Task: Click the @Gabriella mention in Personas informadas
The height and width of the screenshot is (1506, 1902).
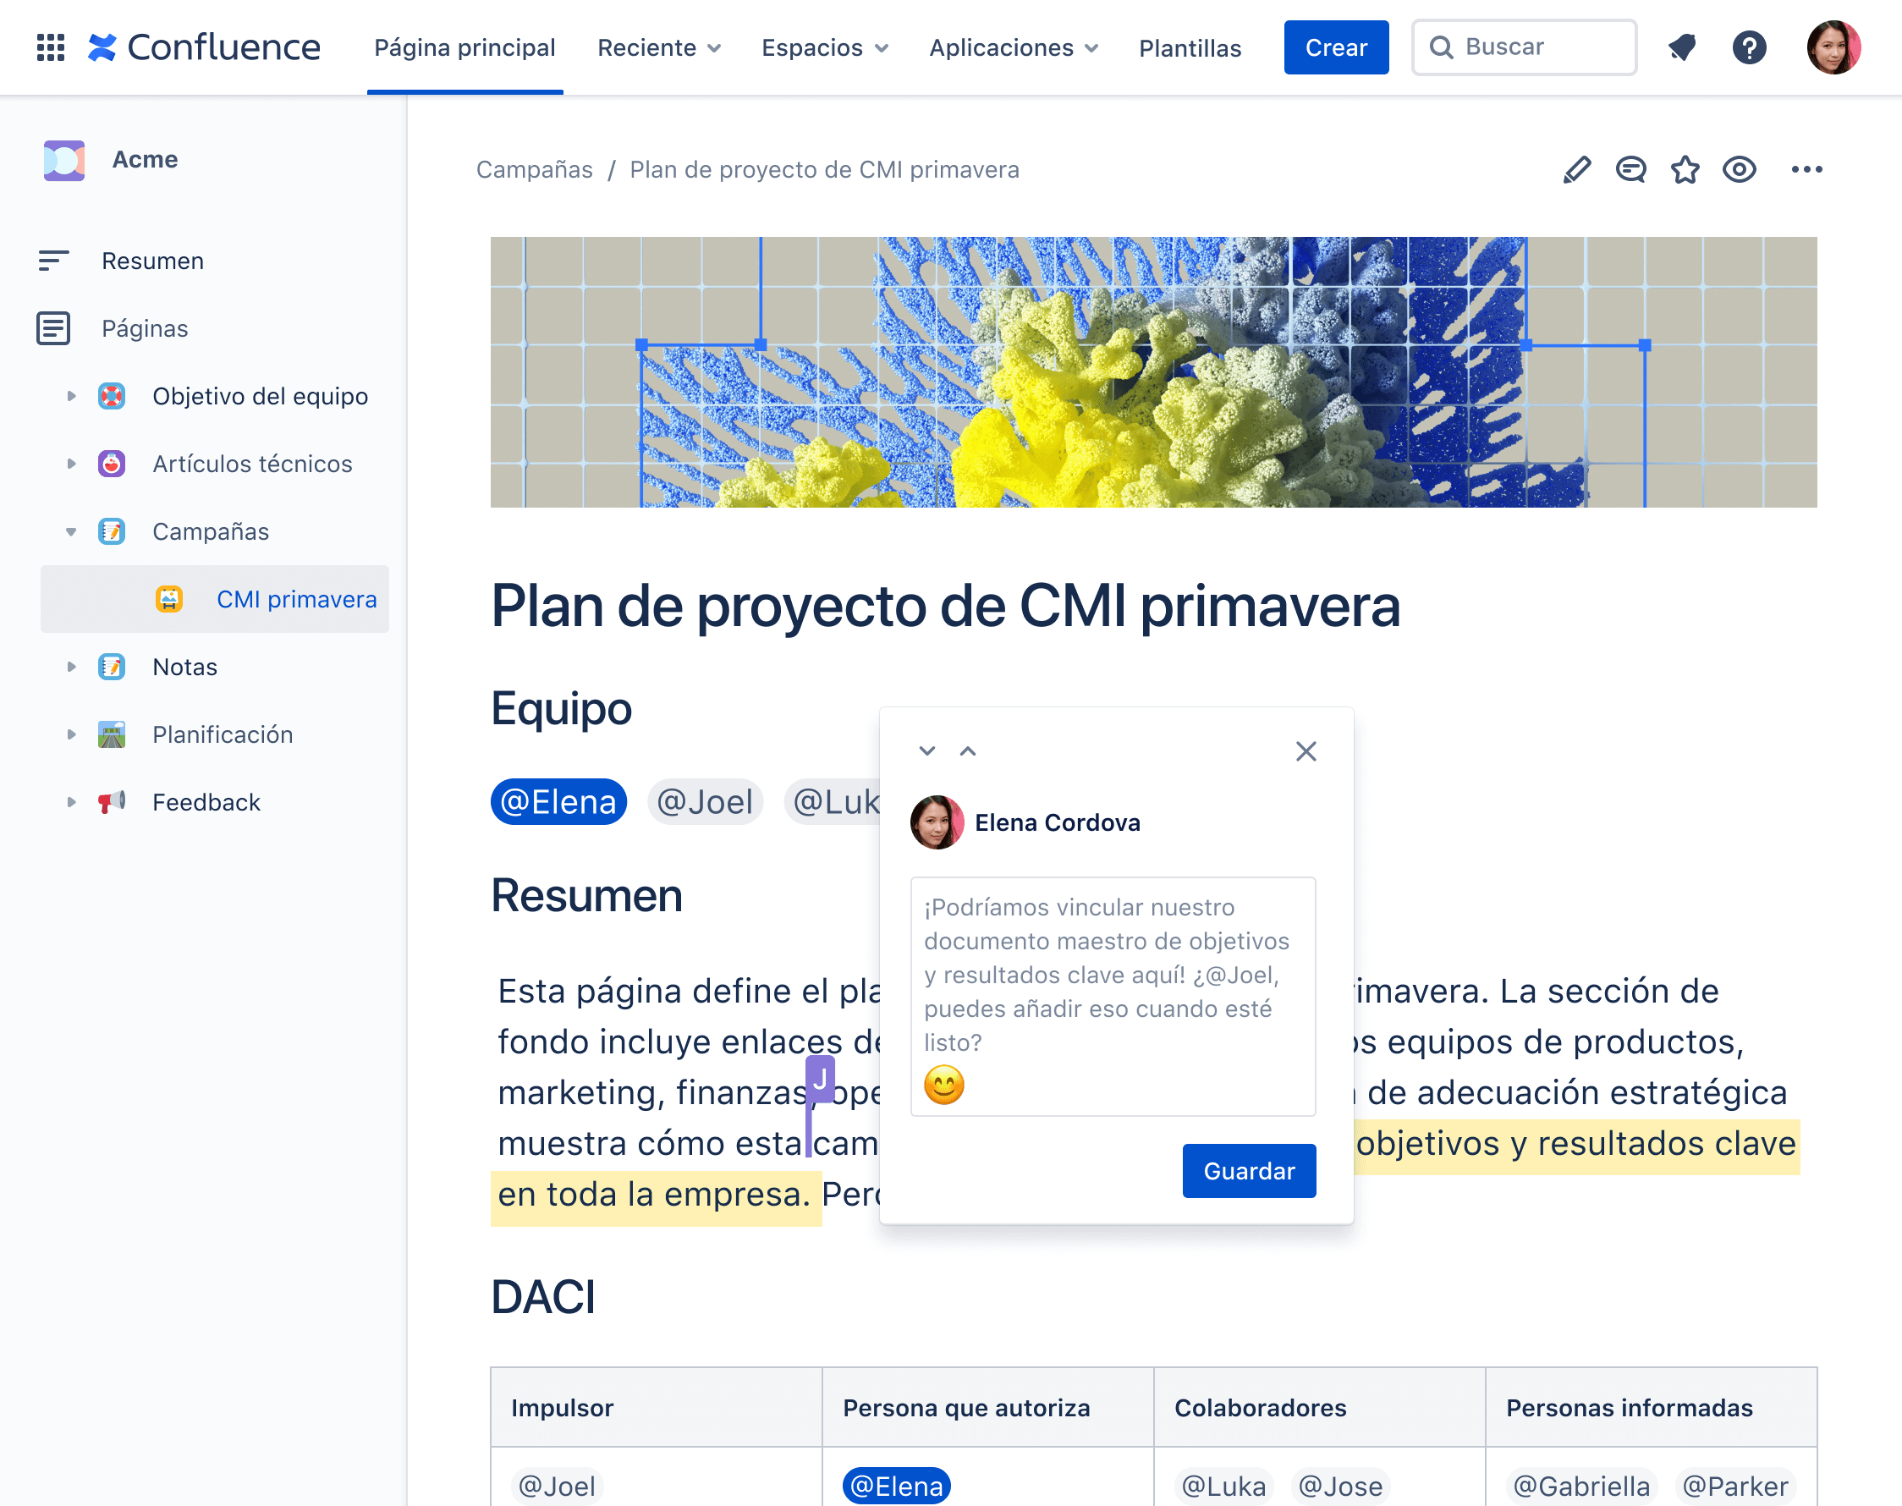Action: [x=1581, y=1486]
